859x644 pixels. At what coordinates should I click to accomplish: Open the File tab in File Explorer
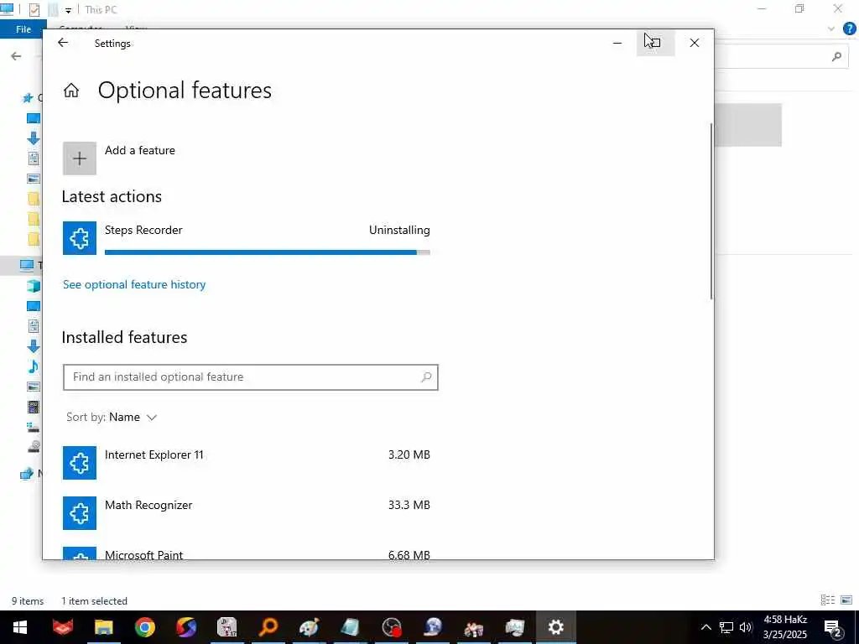tap(23, 29)
